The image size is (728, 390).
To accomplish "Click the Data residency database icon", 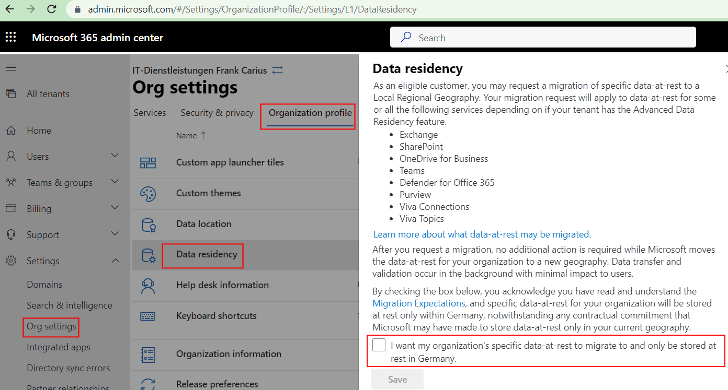I will (149, 255).
